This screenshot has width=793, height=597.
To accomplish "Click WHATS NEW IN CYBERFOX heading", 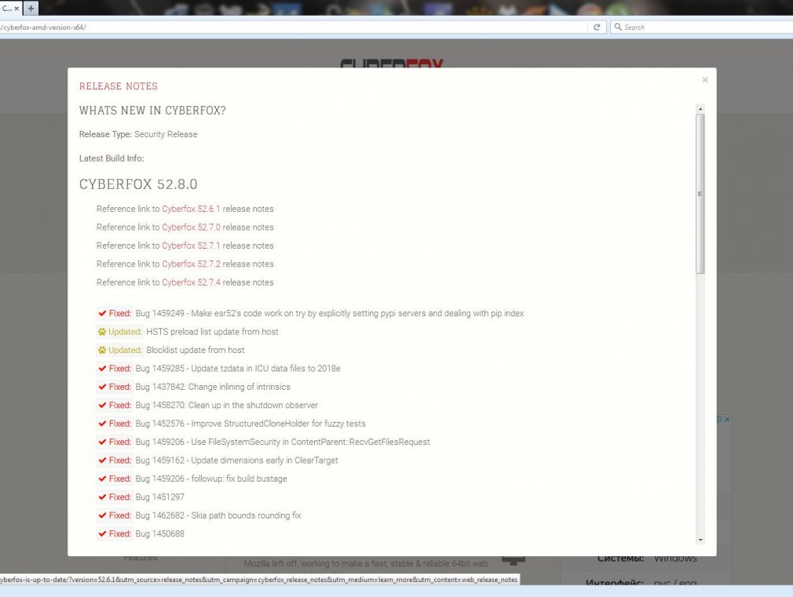I will point(152,110).
